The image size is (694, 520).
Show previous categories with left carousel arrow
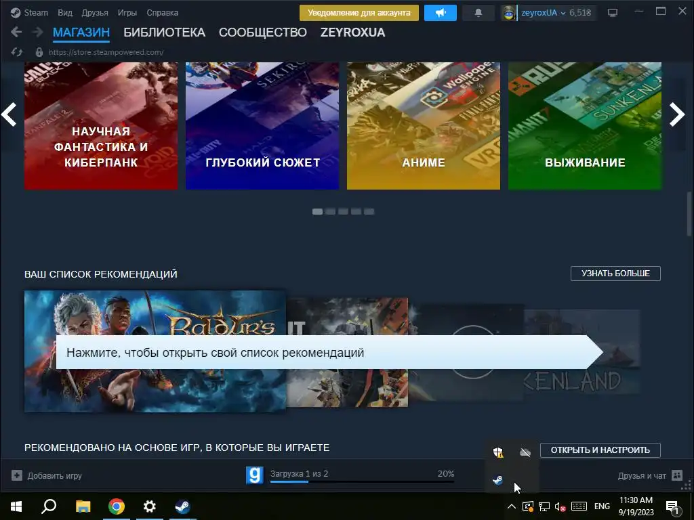(9, 114)
